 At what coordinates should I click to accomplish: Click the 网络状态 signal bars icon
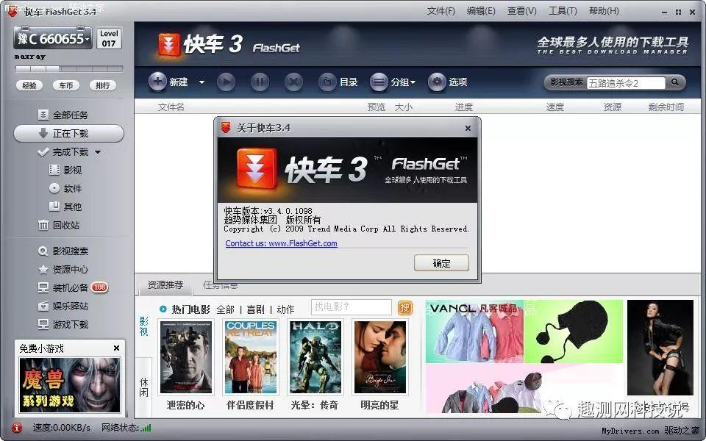click(x=146, y=428)
